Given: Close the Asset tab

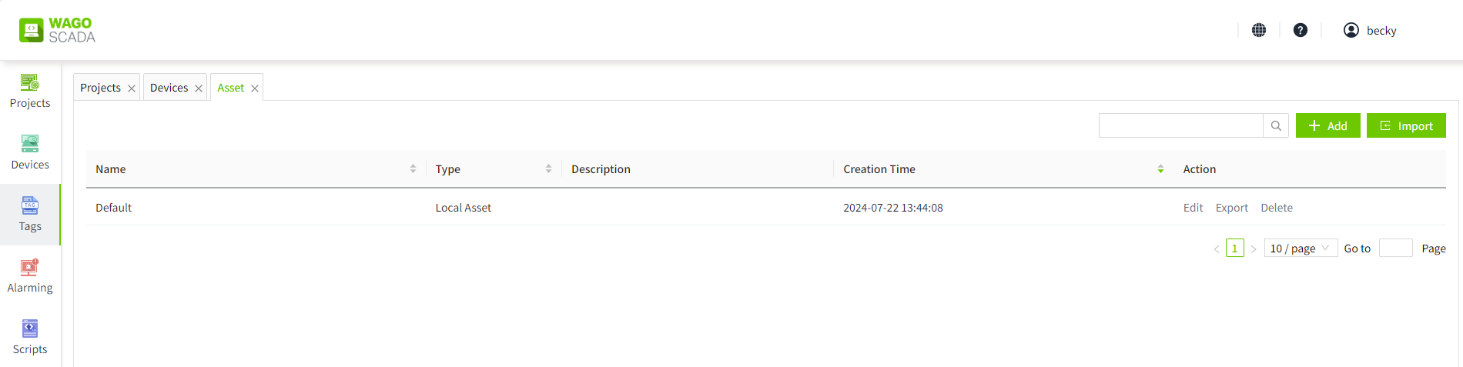Looking at the screenshot, I should [255, 88].
